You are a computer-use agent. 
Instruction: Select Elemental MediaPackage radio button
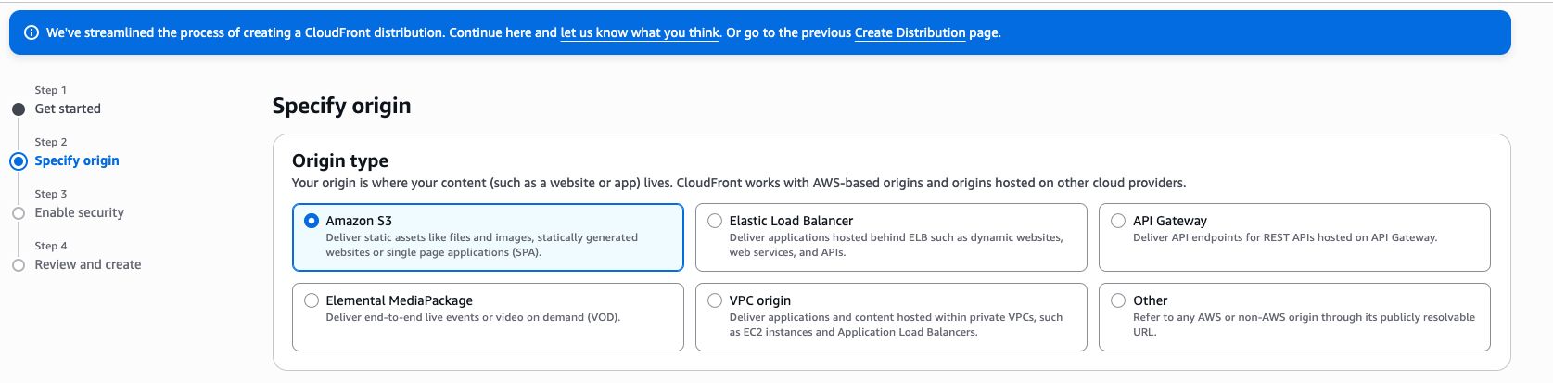click(312, 300)
